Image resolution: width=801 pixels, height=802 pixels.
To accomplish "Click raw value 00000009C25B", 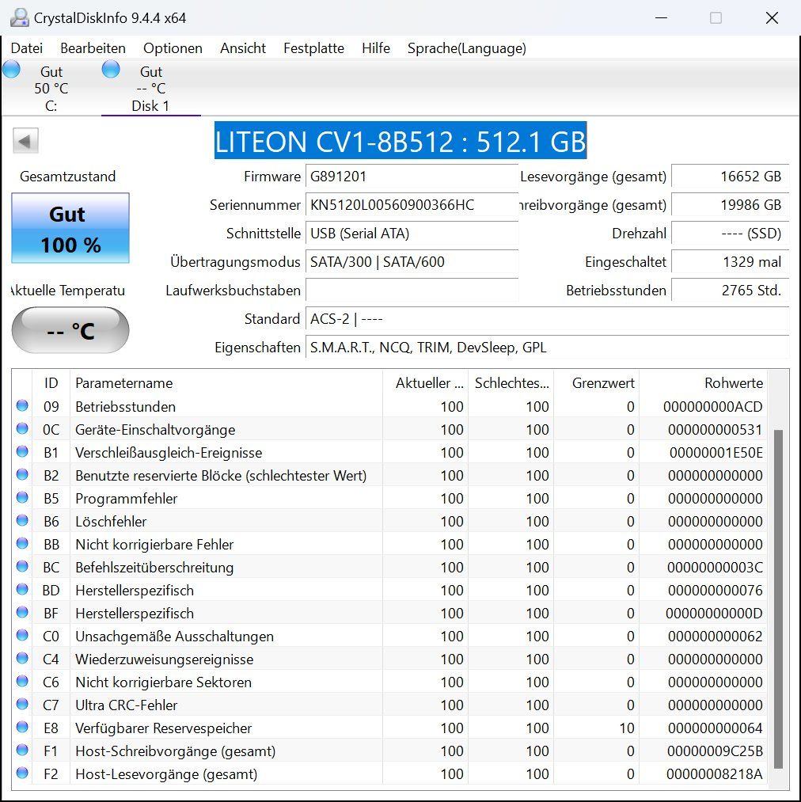I will click(x=715, y=751).
